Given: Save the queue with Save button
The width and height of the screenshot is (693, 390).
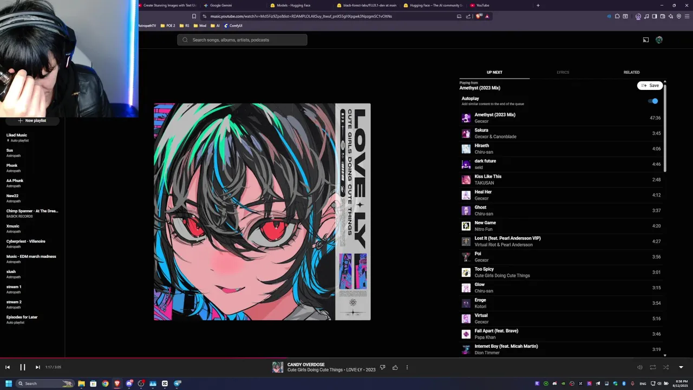Looking at the screenshot, I should [650, 86].
